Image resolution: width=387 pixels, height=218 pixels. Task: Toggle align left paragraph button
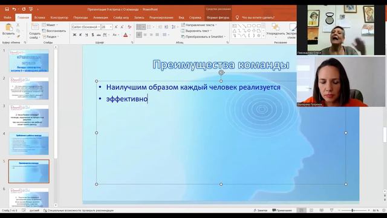tap(139, 35)
